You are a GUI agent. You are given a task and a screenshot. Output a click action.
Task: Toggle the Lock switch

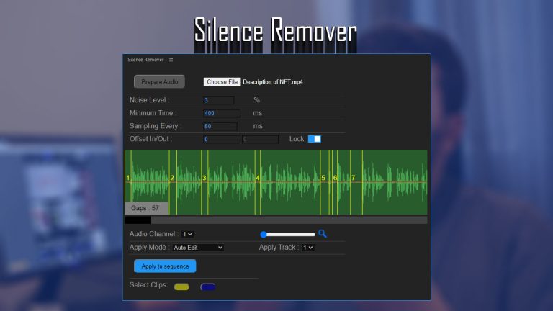314,139
